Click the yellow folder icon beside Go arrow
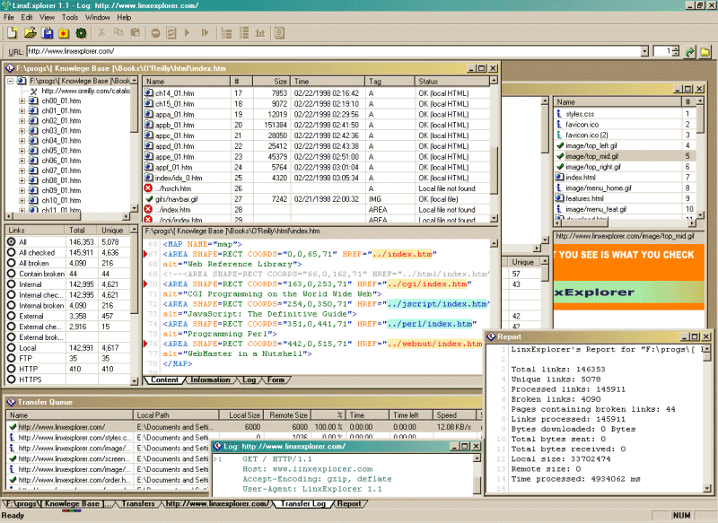Screen dimensions: 718x523 coord(705,52)
